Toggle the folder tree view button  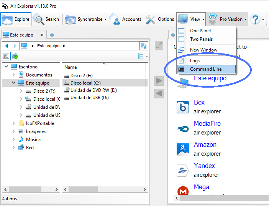point(6,56)
